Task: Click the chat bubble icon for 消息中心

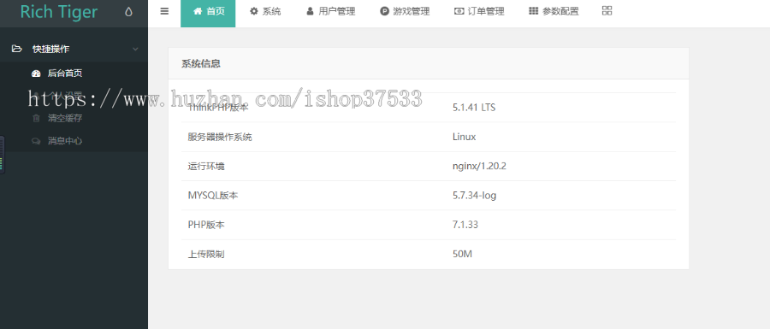Action: point(36,141)
